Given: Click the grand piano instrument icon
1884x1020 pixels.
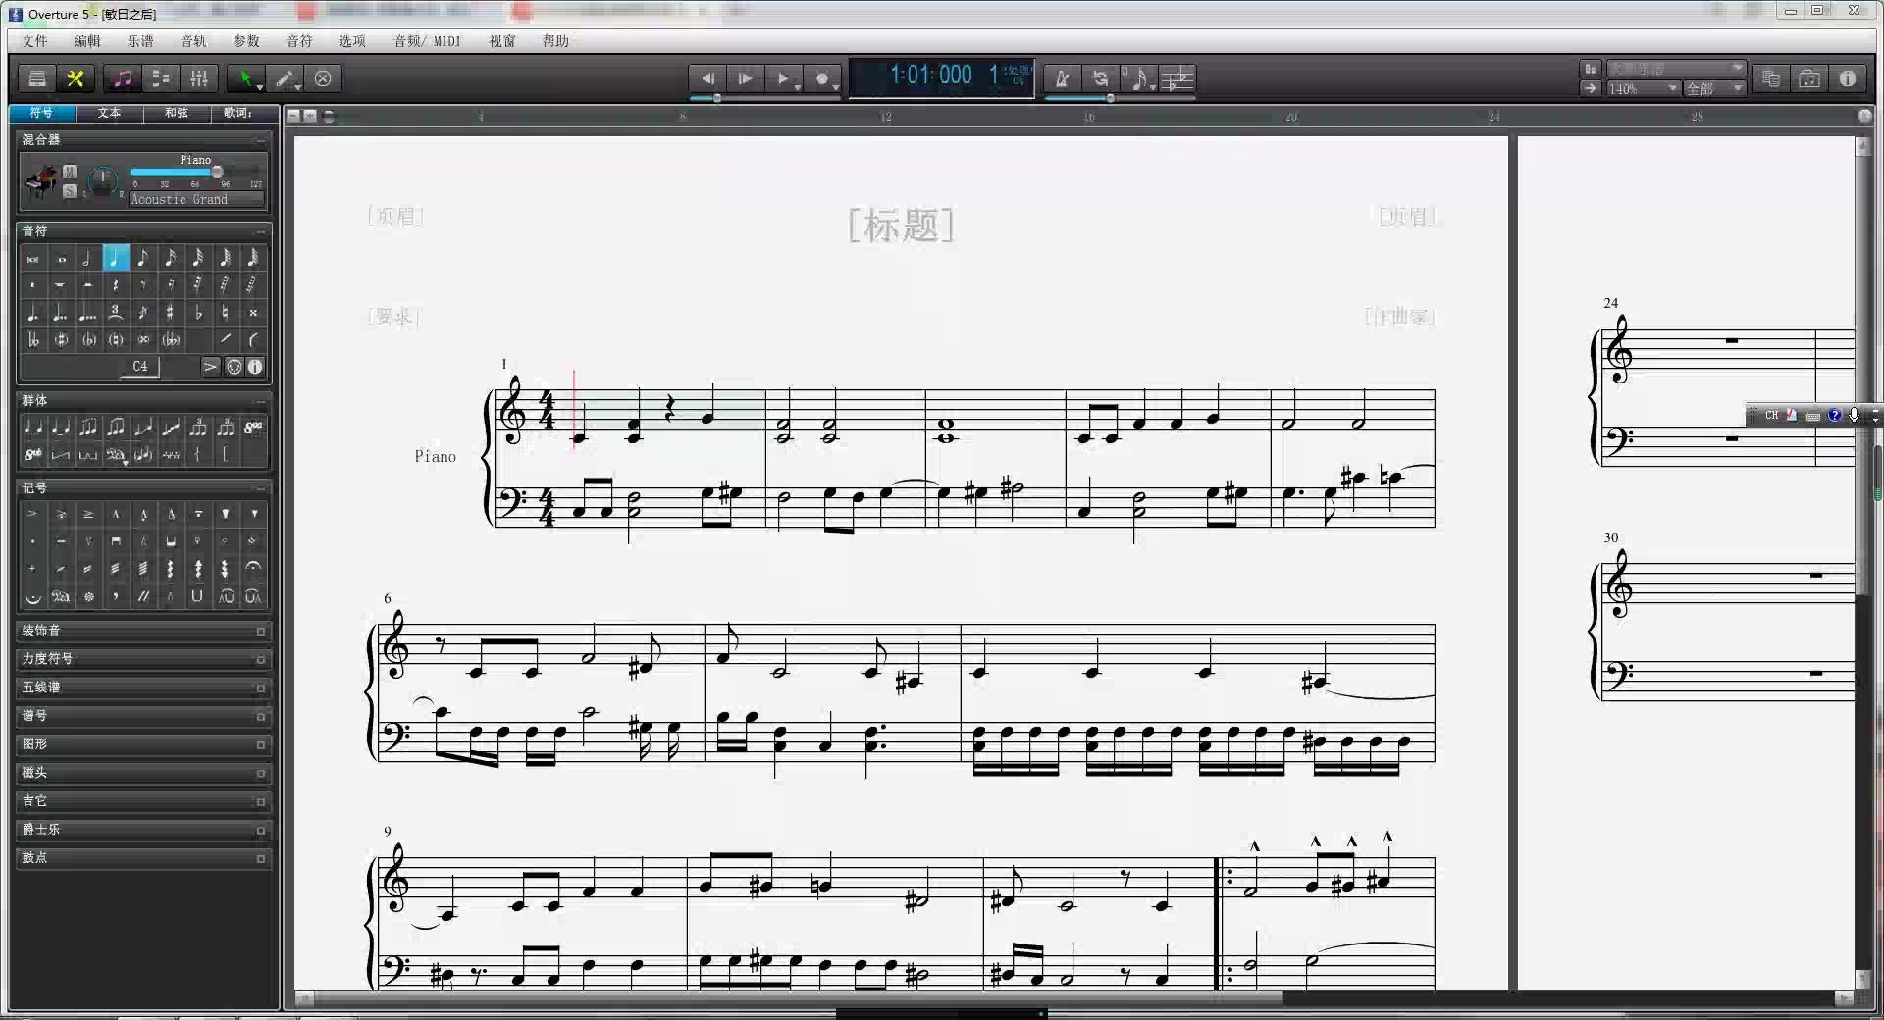Looking at the screenshot, I should (40, 181).
